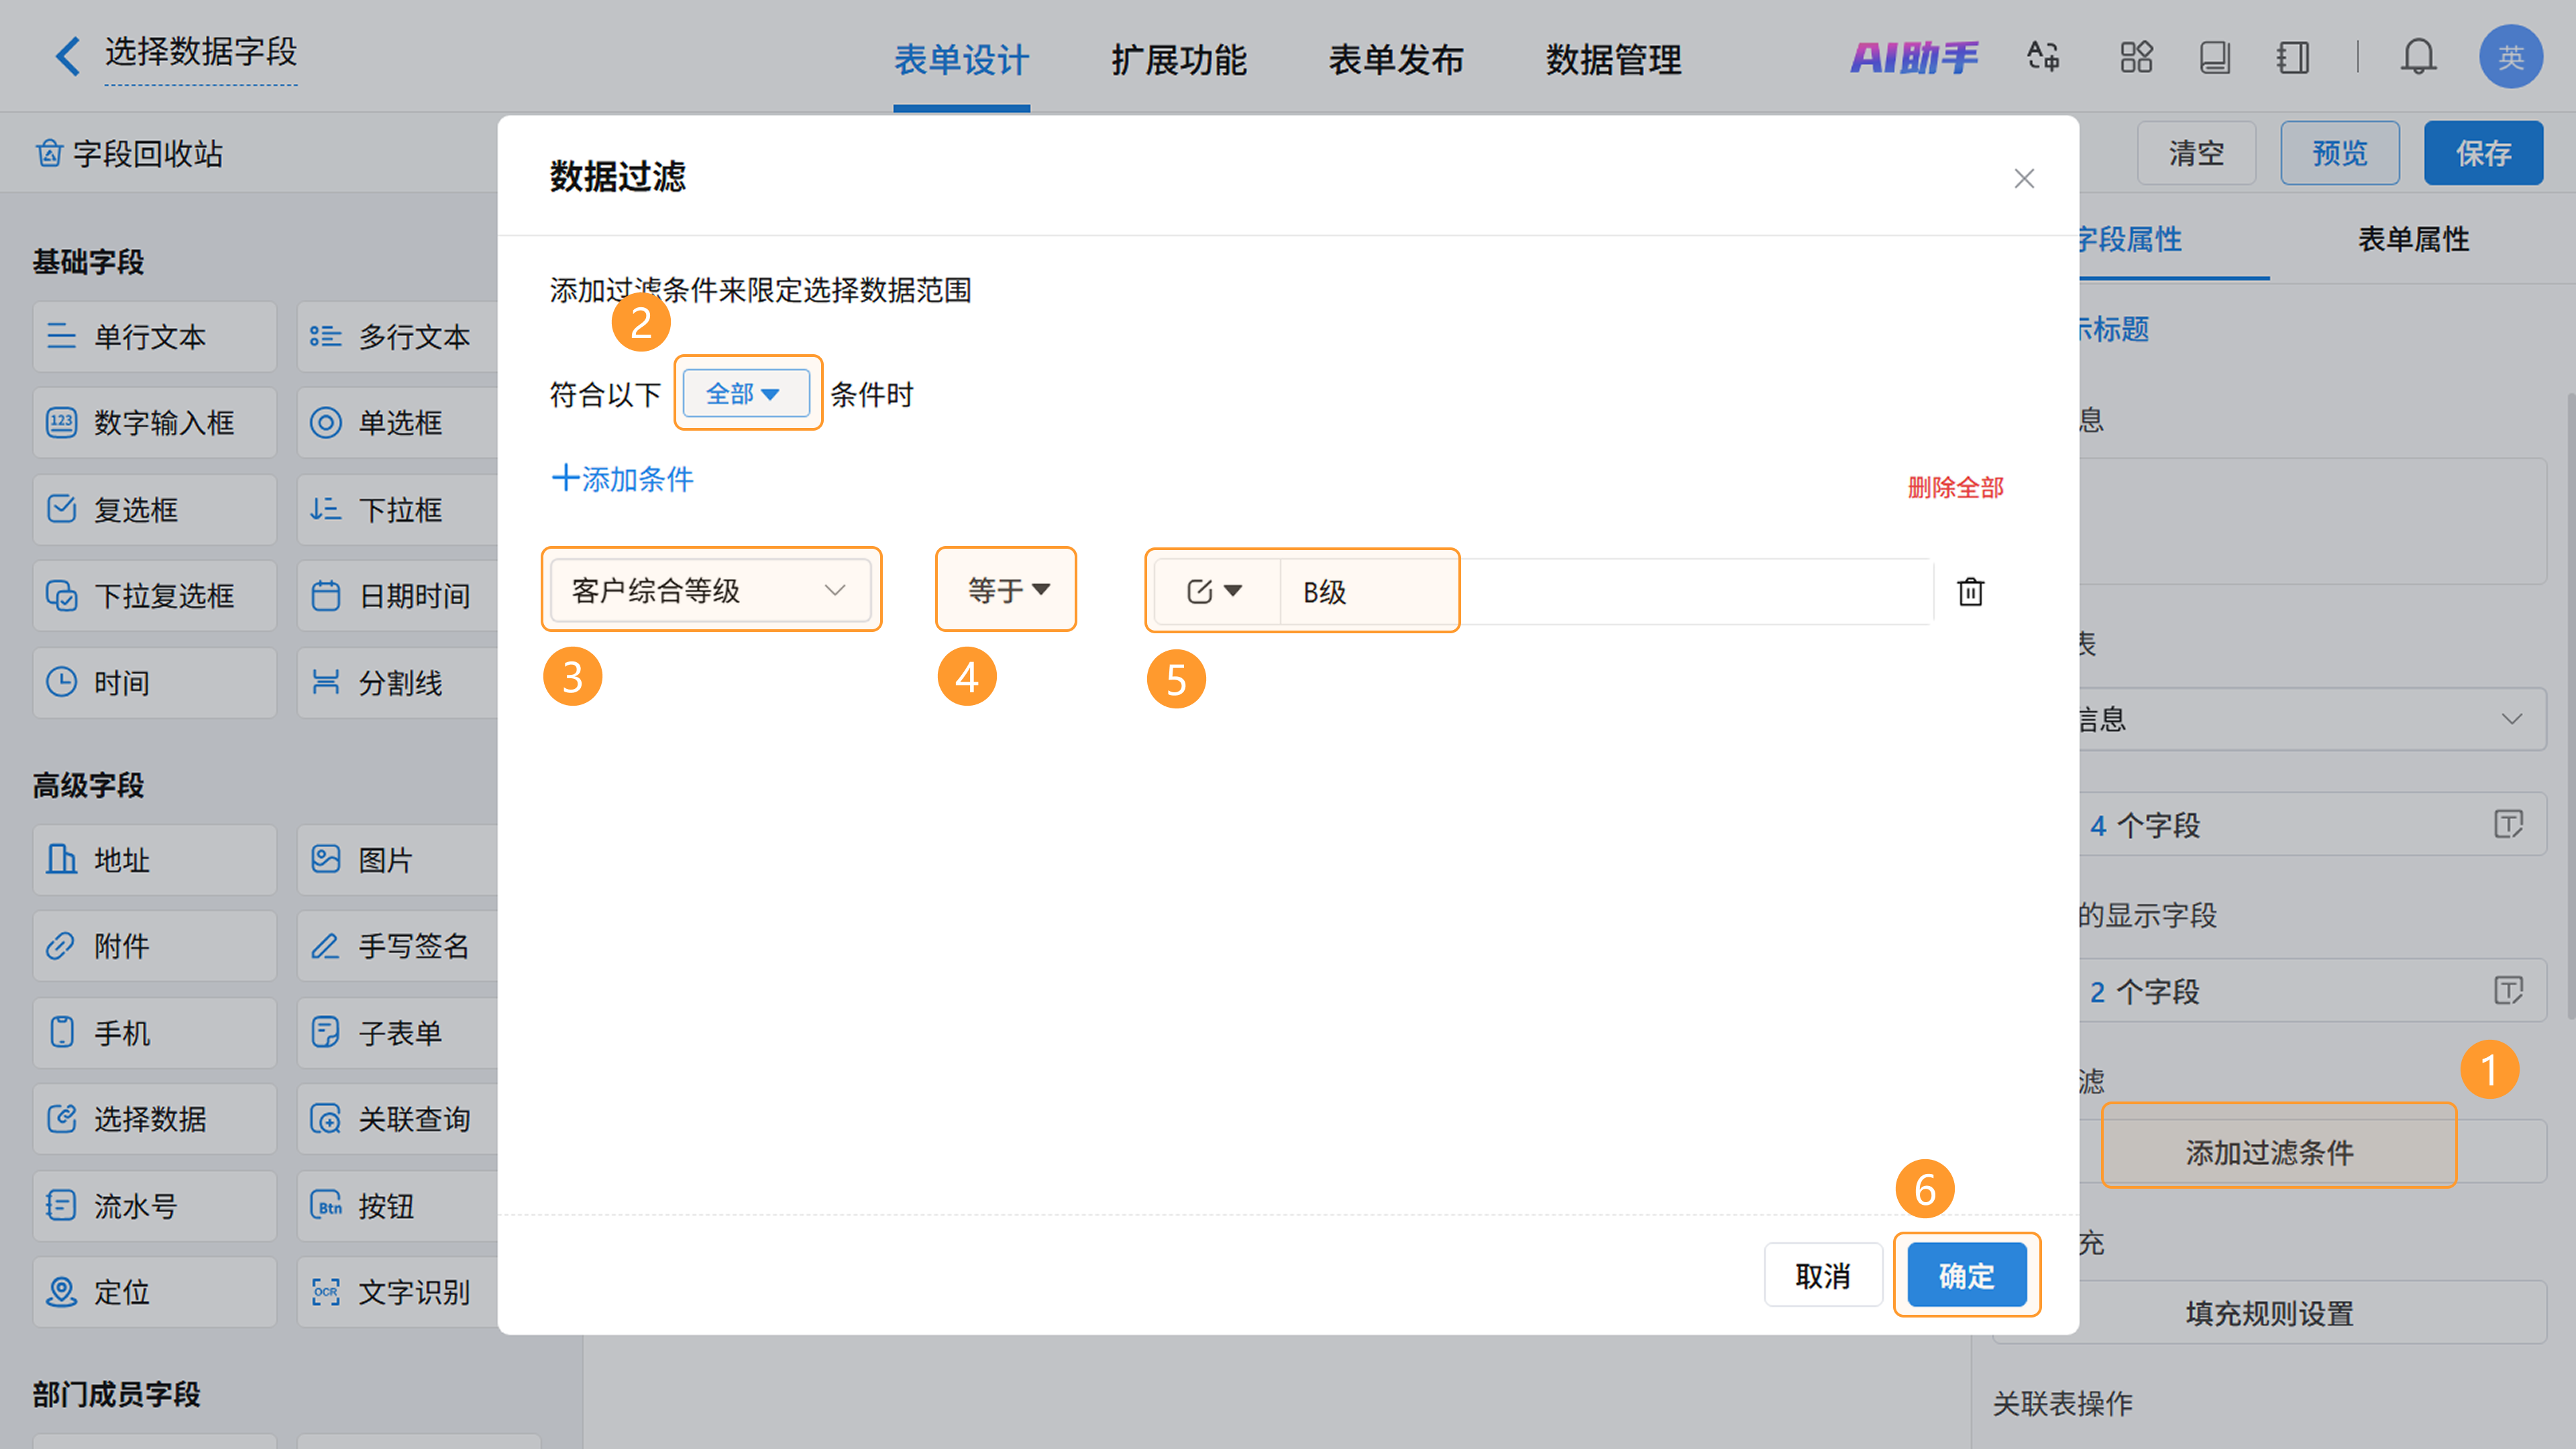This screenshot has height=1449, width=2576.
Task: Open 字段回收站 recycle bin
Action: pyautogui.click(x=130, y=154)
